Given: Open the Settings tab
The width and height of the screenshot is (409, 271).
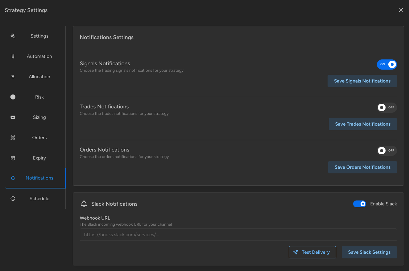Looking at the screenshot, I should [35, 36].
